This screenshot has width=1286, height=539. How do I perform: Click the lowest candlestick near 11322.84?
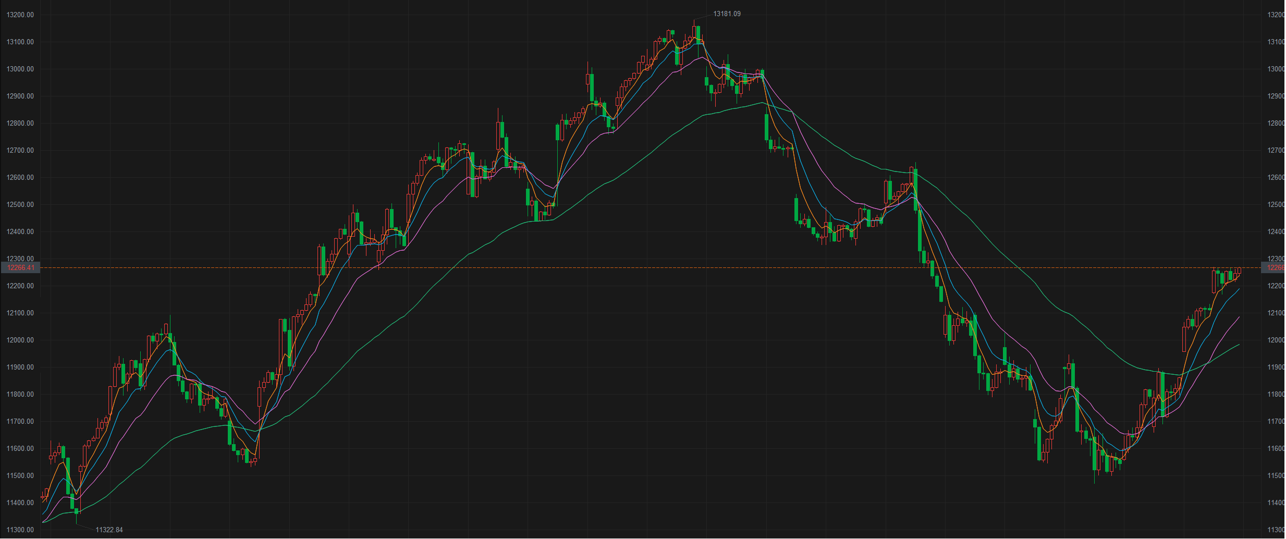tap(77, 510)
